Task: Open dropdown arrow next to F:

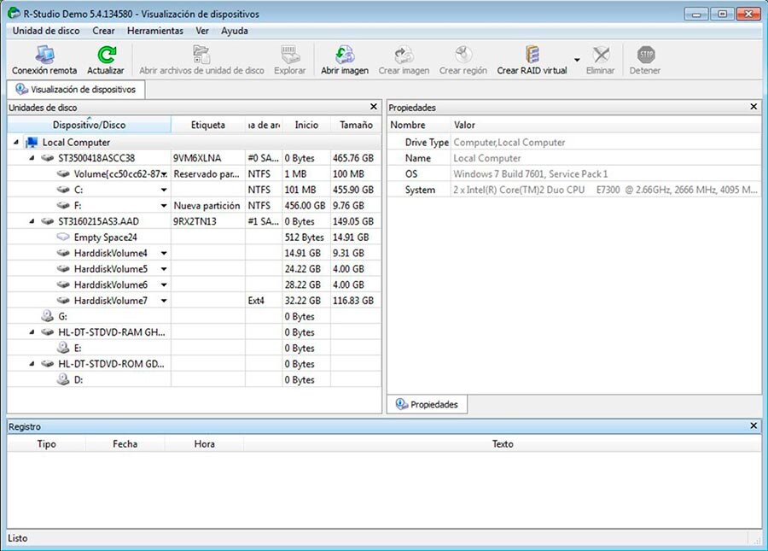Action: click(164, 206)
